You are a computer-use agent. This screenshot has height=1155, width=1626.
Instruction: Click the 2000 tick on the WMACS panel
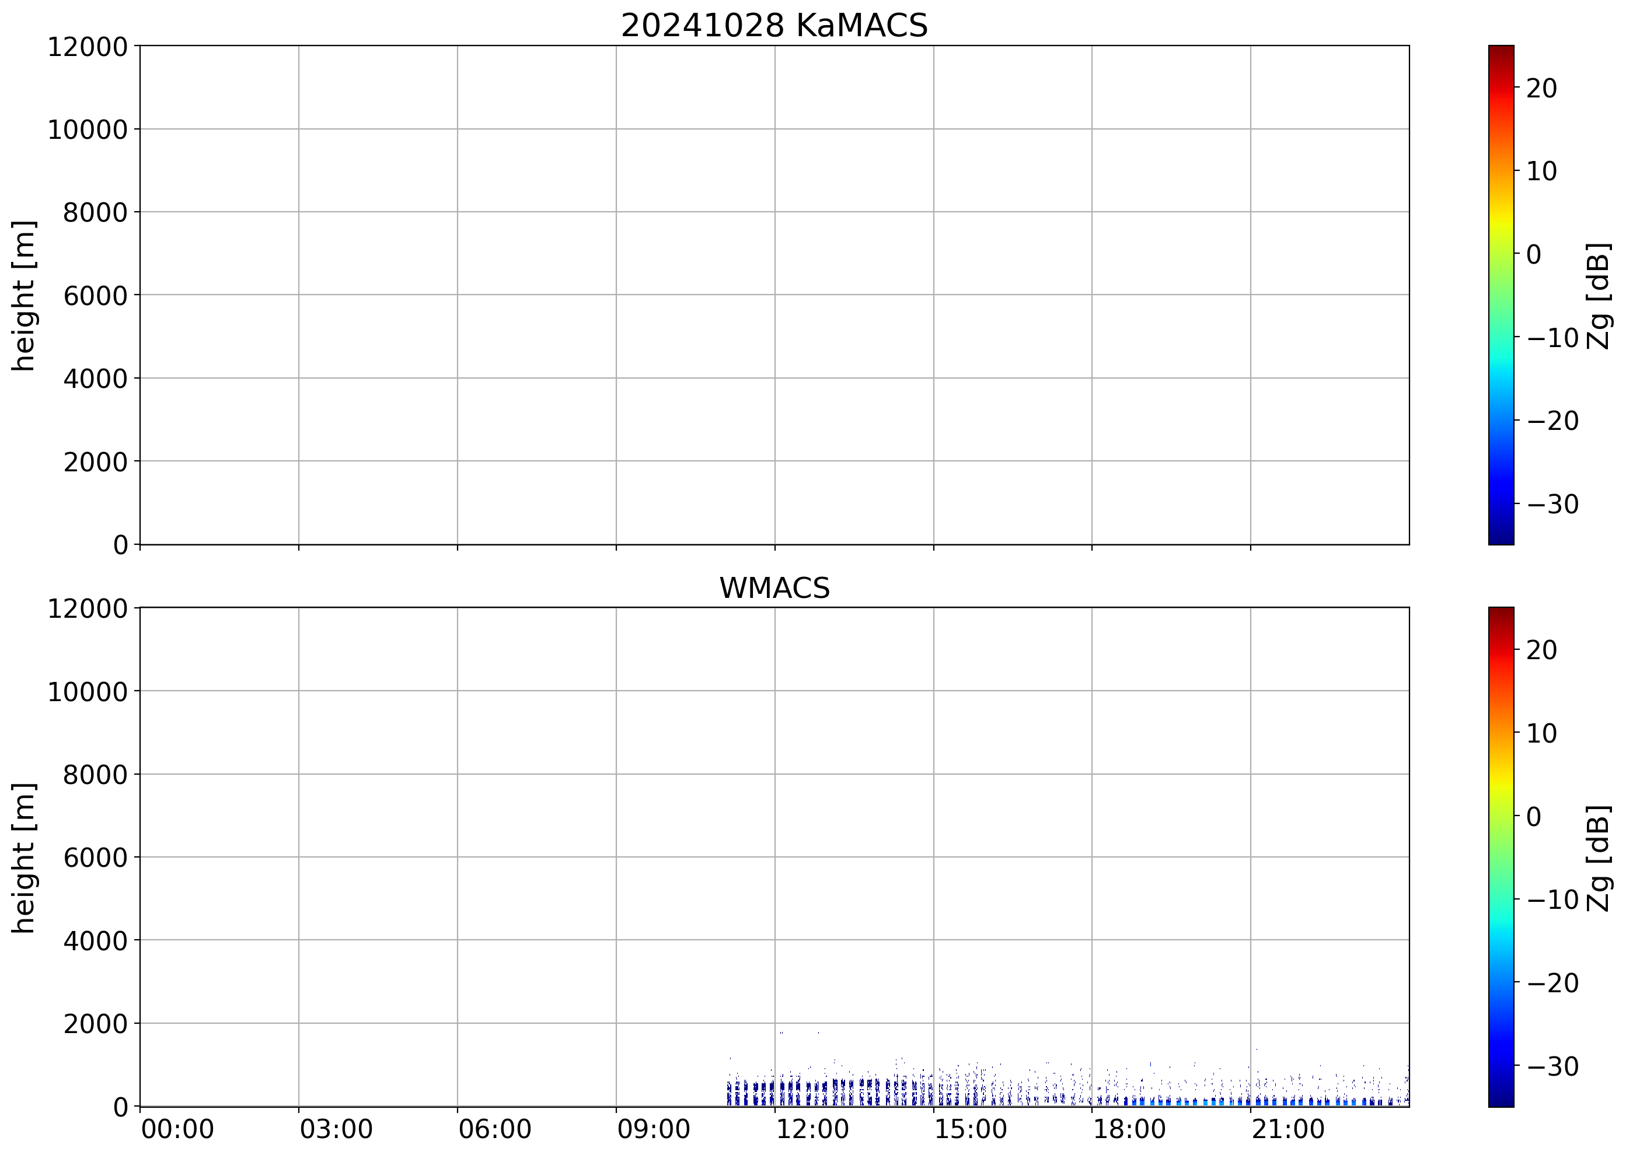95,1024
